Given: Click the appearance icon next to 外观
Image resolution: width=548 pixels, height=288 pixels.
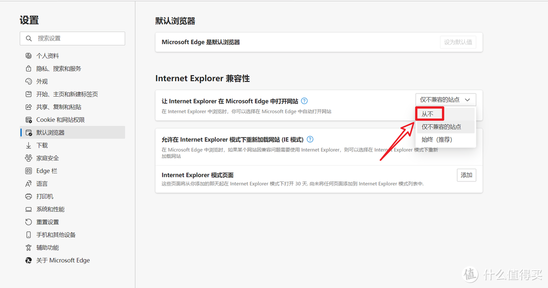Looking at the screenshot, I should coord(28,81).
